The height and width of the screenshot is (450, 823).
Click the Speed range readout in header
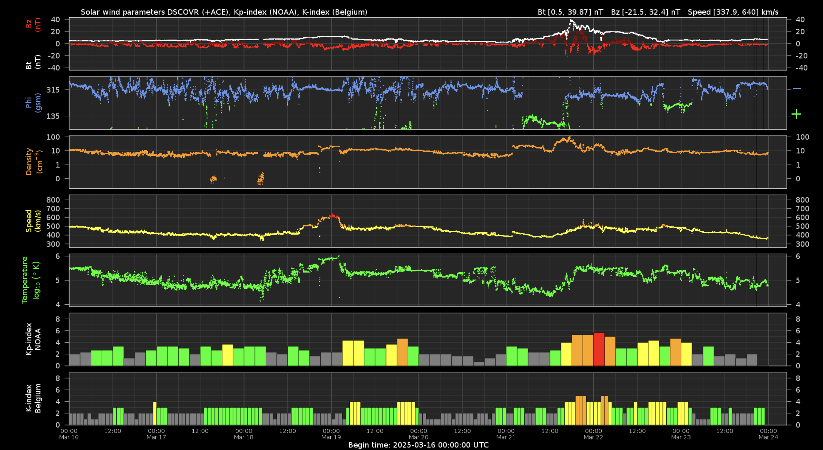point(733,12)
